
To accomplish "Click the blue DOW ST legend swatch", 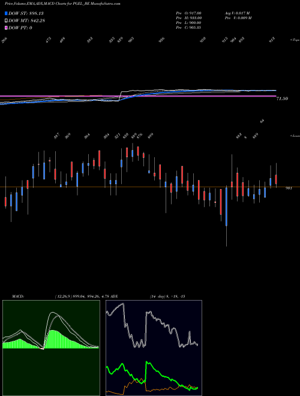I will [x=6, y=13].
